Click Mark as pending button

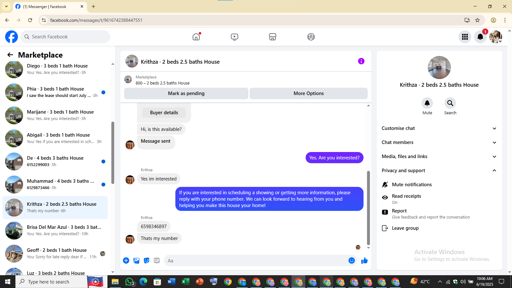186,93
